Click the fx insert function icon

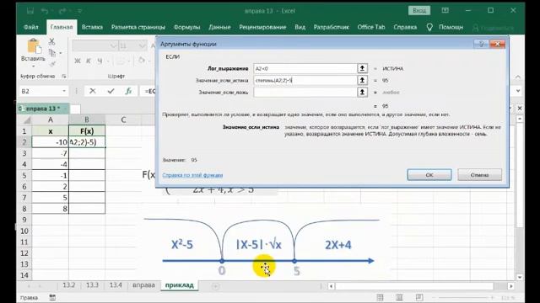(x=128, y=91)
